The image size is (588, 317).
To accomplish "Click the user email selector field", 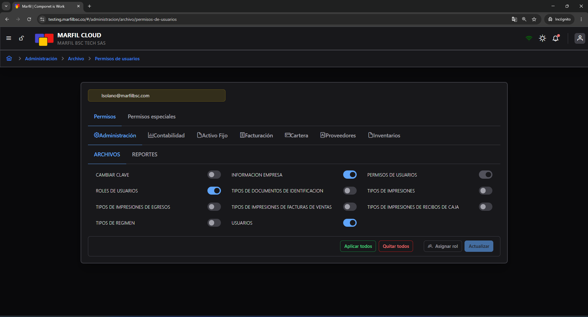I will coord(157,95).
